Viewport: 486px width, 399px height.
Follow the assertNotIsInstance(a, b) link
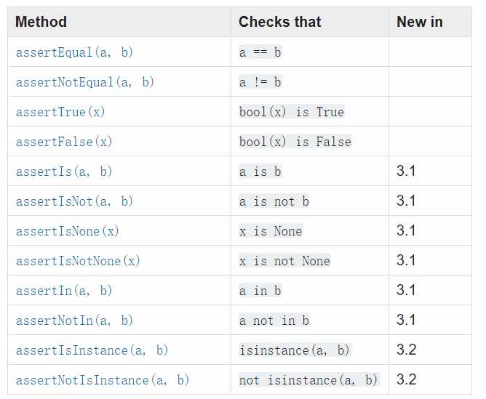pyautogui.click(x=103, y=380)
